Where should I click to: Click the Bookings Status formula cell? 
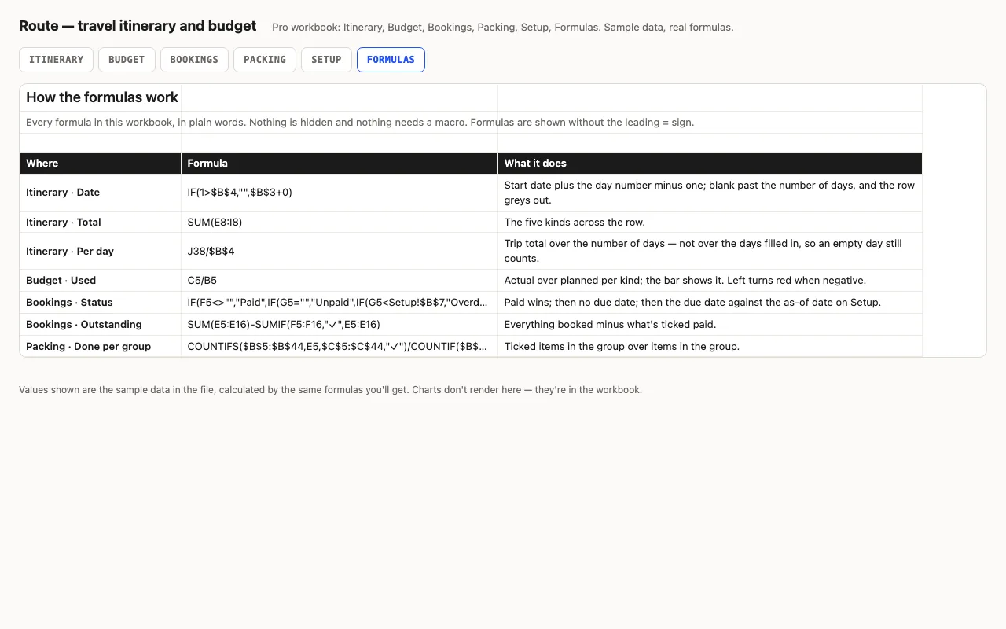pyautogui.click(x=340, y=302)
